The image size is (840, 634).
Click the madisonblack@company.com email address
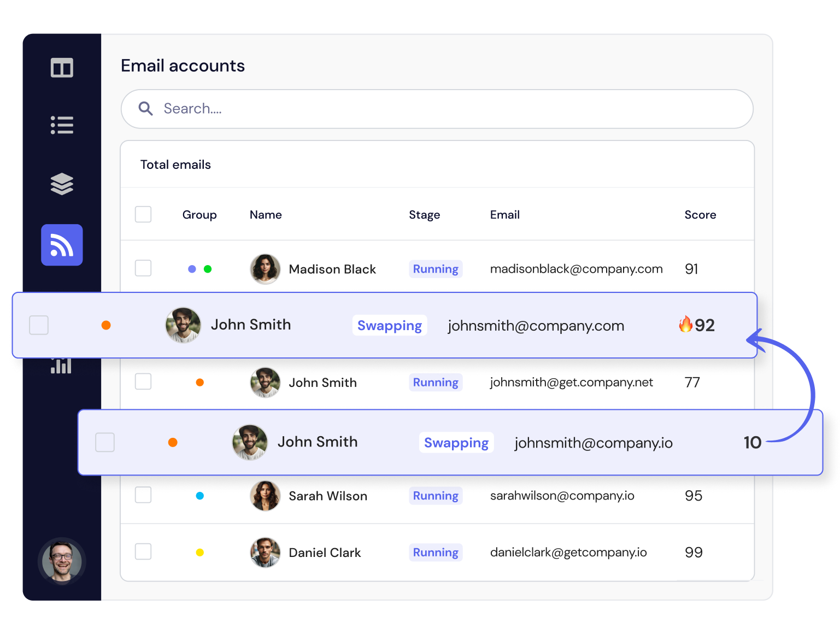(577, 269)
